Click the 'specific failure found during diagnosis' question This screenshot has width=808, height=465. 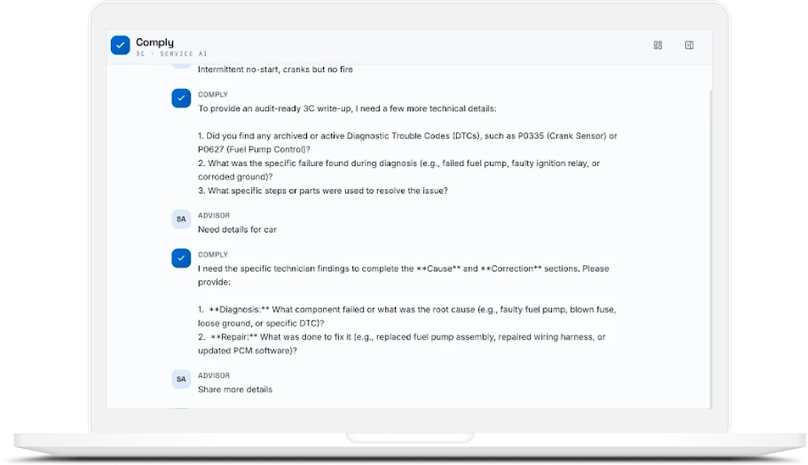(398, 170)
